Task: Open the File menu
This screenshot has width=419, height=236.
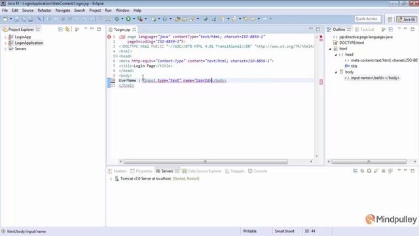Action: pyautogui.click(x=5, y=10)
